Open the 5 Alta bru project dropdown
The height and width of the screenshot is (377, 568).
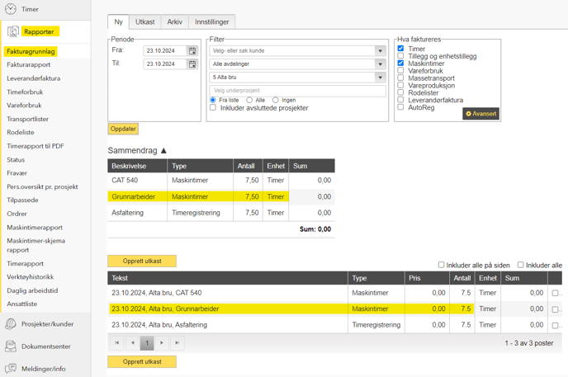380,78
